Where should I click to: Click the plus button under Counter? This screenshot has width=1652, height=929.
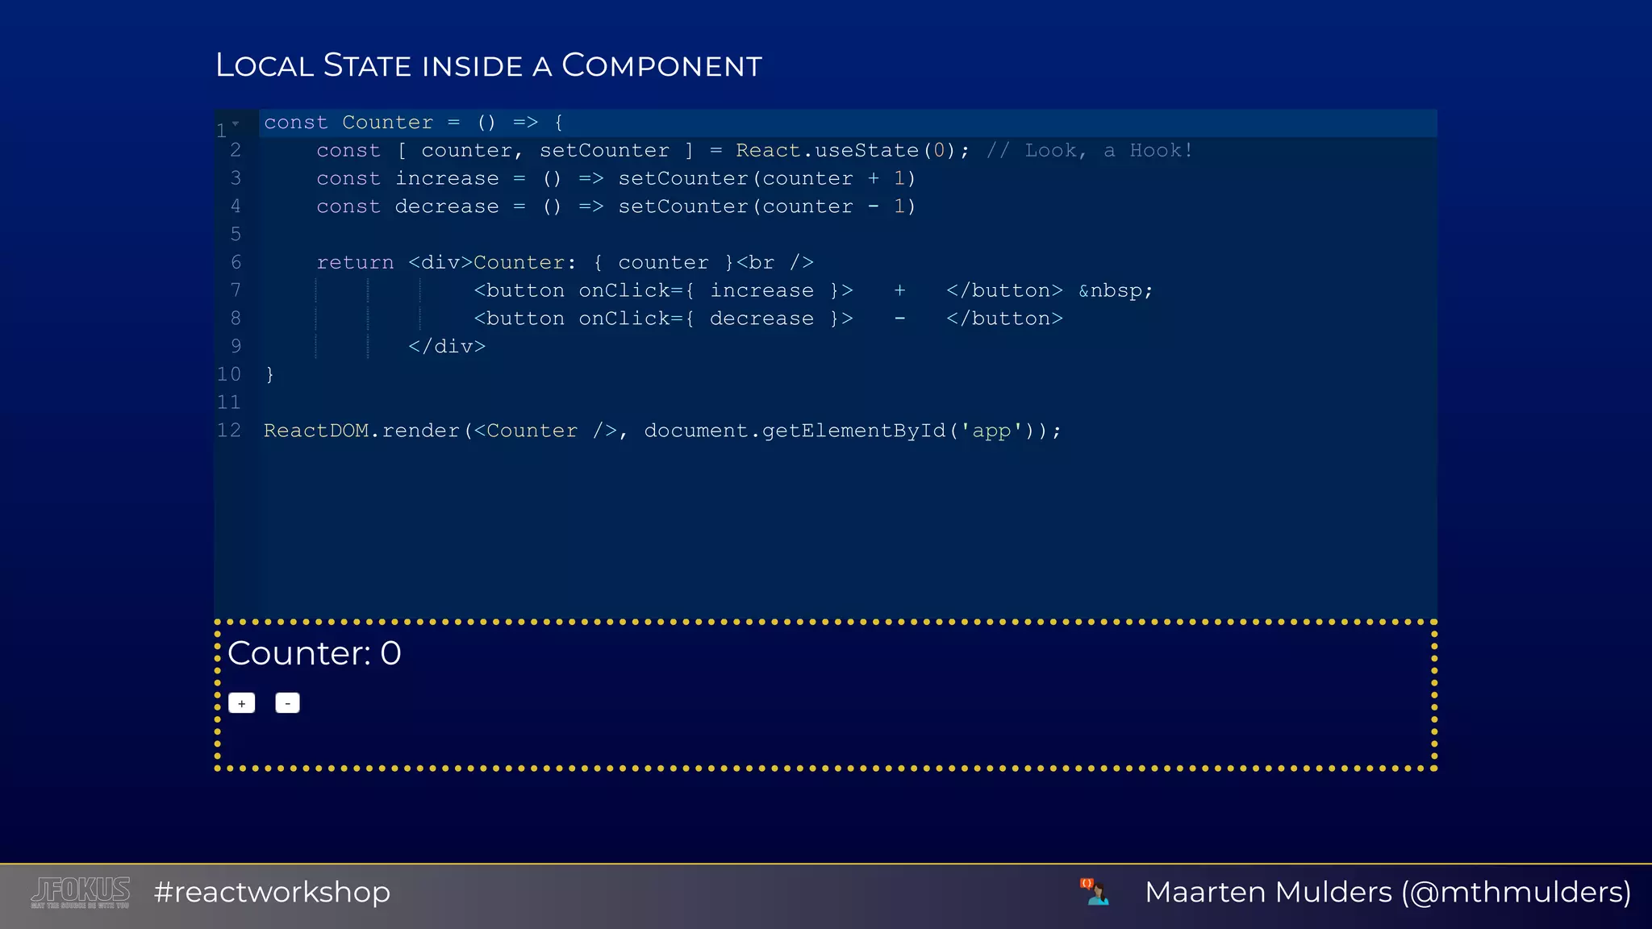[241, 703]
